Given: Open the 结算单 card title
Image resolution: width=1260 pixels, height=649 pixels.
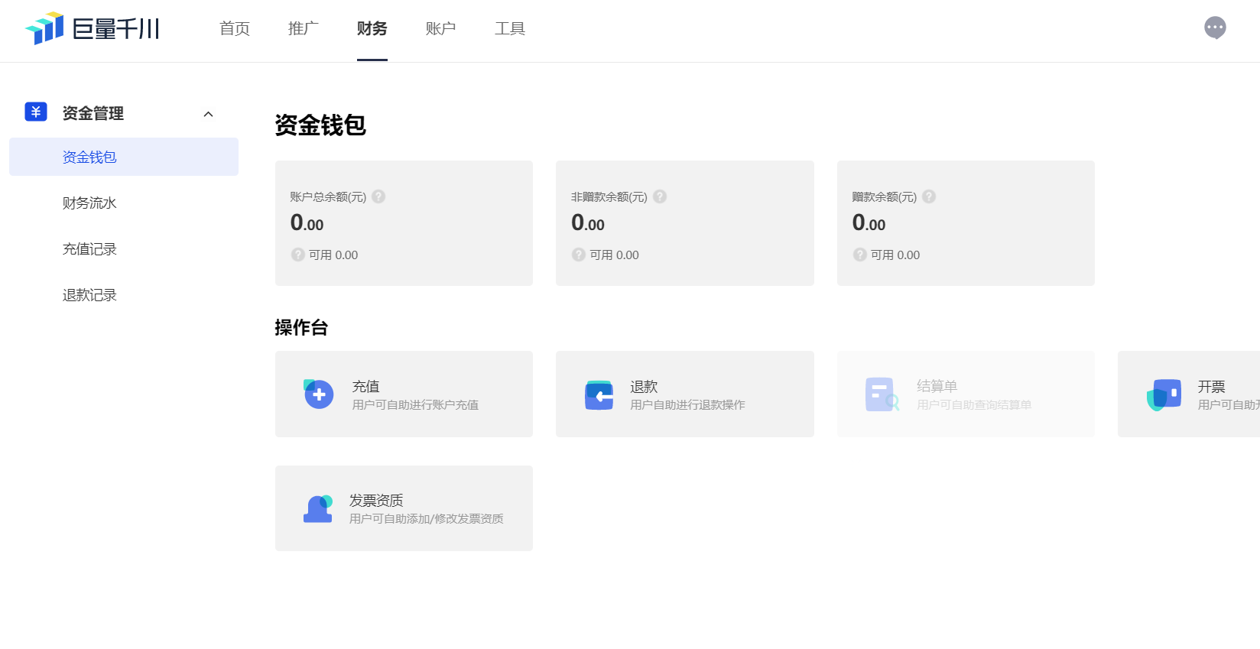Looking at the screenshot, I should point(937,386).
